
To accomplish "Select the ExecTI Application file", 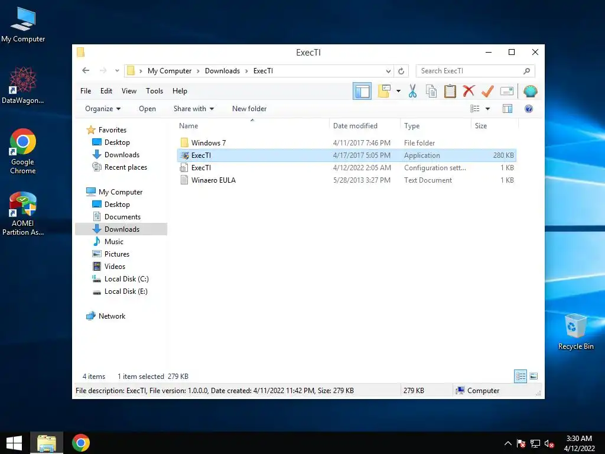I will click(x=346, y=155).
